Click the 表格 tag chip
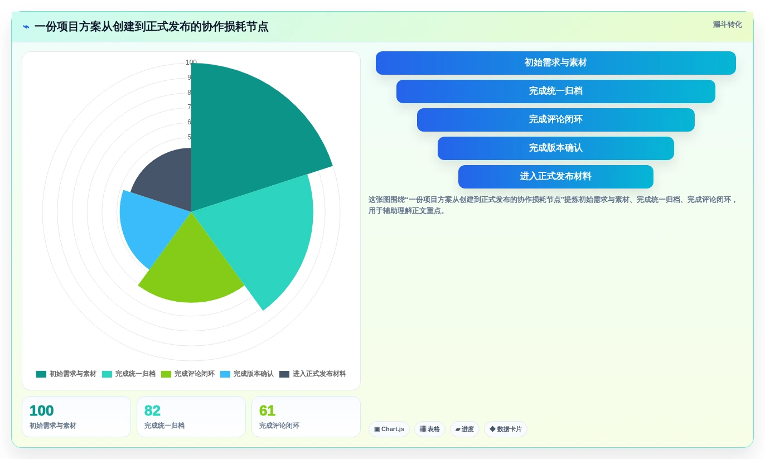 (x=429, y=429)
